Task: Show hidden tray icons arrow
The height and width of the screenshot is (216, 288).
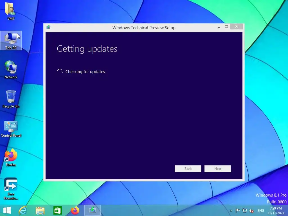Action: coord(231,211)
